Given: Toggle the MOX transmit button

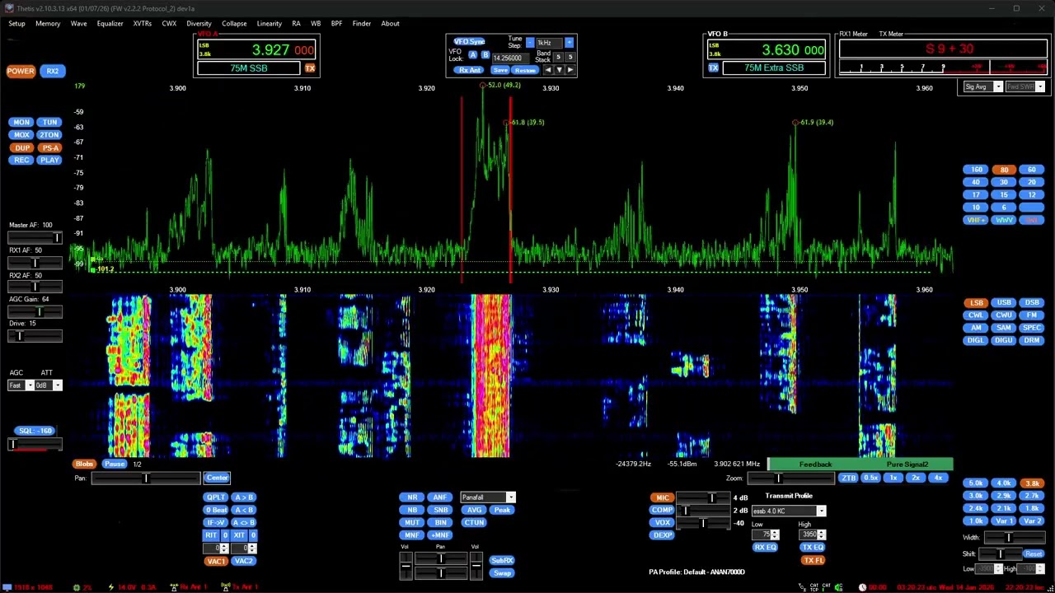Looking at the screenshot, I should (x=21, y=135).
